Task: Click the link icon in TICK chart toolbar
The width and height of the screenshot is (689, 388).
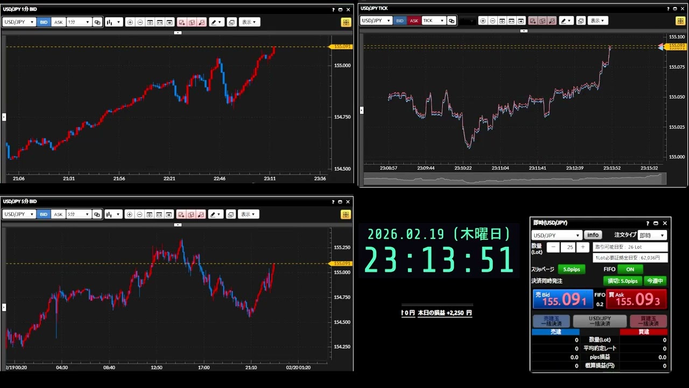Action: point(452,20)
